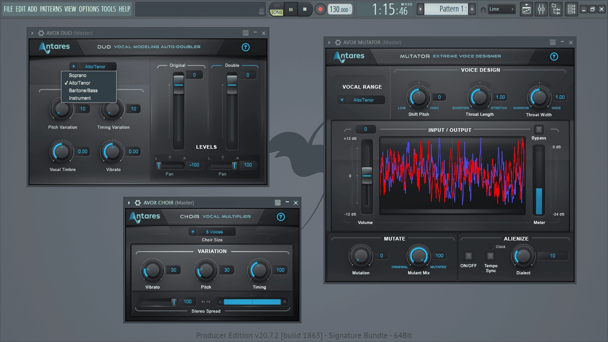Click the Vocal Timbre knob
This screenshot has width=608, height=342.
(62, 152)
